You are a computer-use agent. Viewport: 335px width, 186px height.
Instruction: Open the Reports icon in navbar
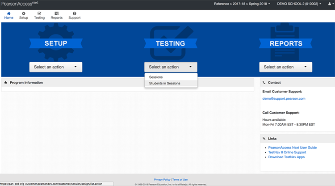[x=56, y=14]
